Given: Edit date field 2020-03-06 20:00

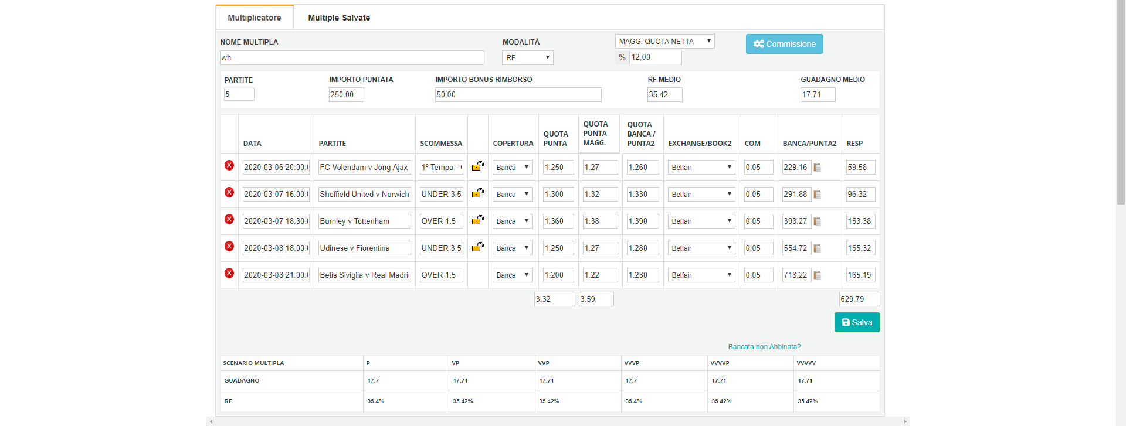Looking at the screenshot, I should [276, 167].
